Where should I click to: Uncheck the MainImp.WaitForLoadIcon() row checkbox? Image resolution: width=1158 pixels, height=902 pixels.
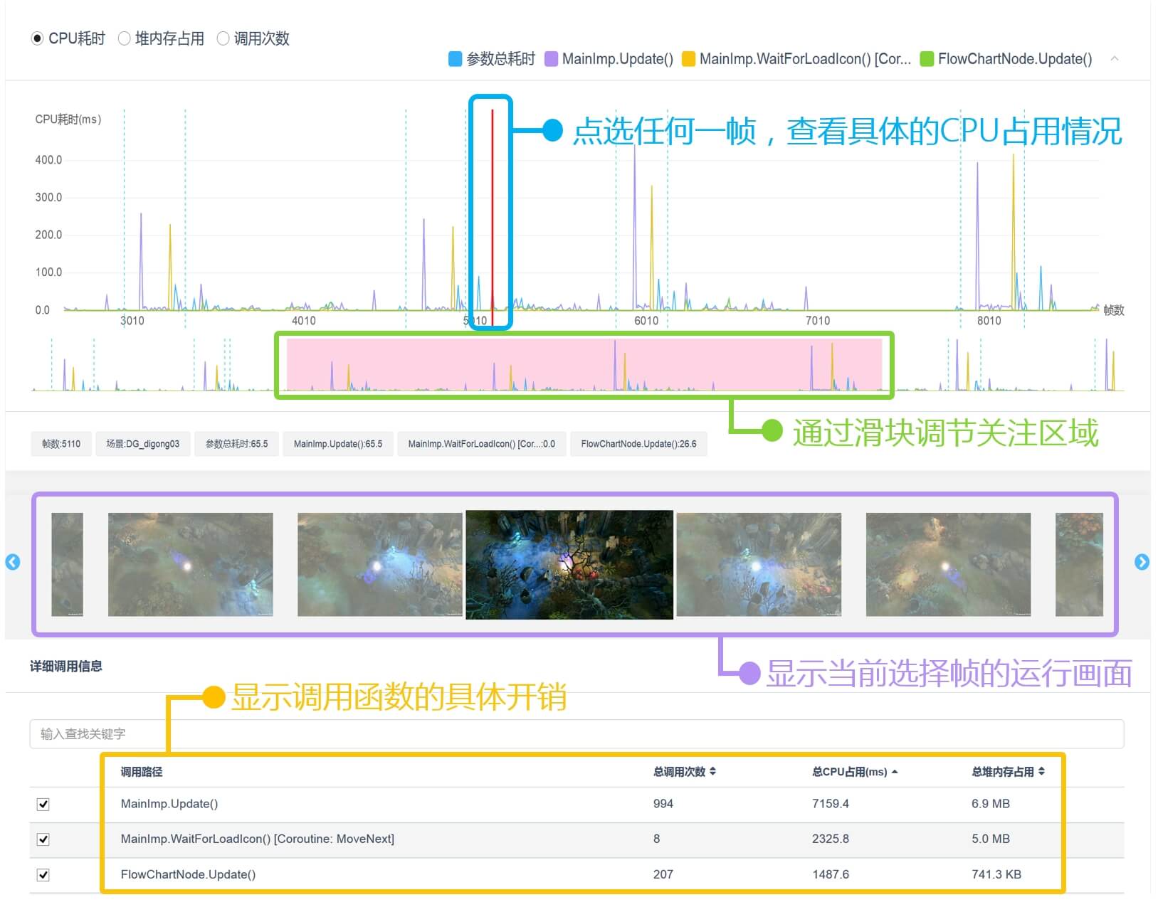pos(43,839)
